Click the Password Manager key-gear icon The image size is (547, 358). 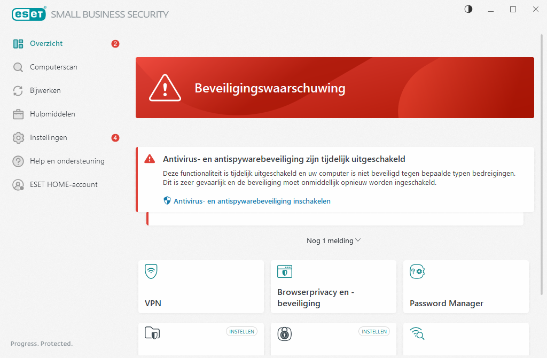(x=417, y=271)
